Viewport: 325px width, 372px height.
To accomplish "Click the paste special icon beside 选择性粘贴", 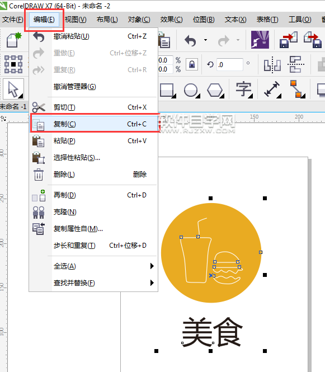I will point(39,158).
